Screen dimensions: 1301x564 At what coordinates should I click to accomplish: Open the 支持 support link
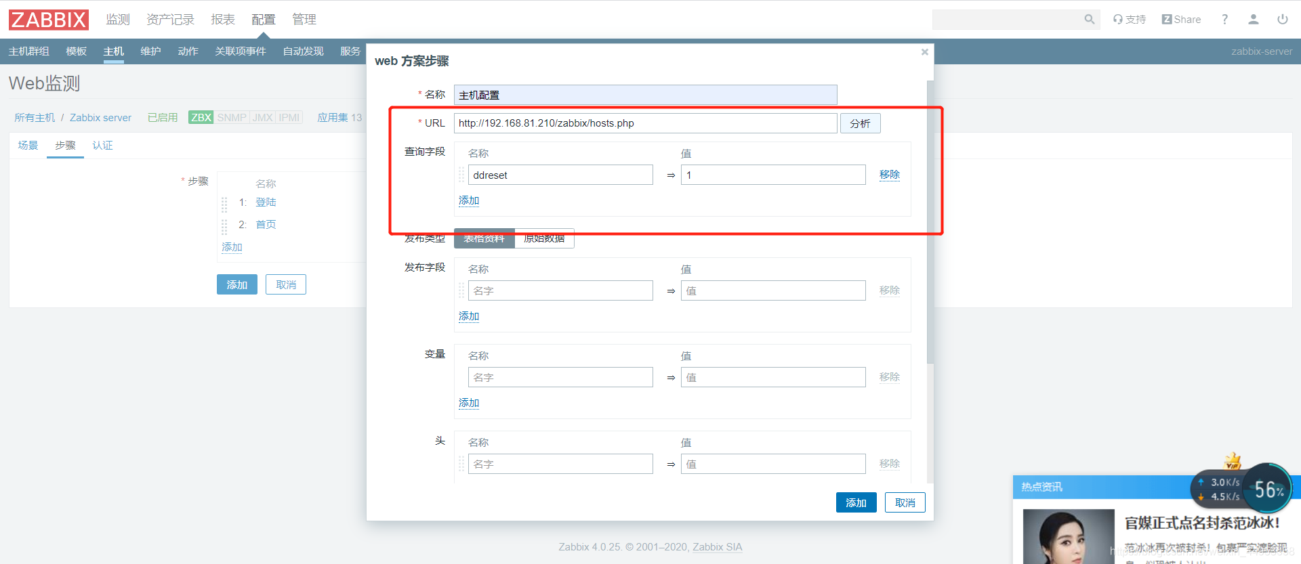coord(1130,20)
